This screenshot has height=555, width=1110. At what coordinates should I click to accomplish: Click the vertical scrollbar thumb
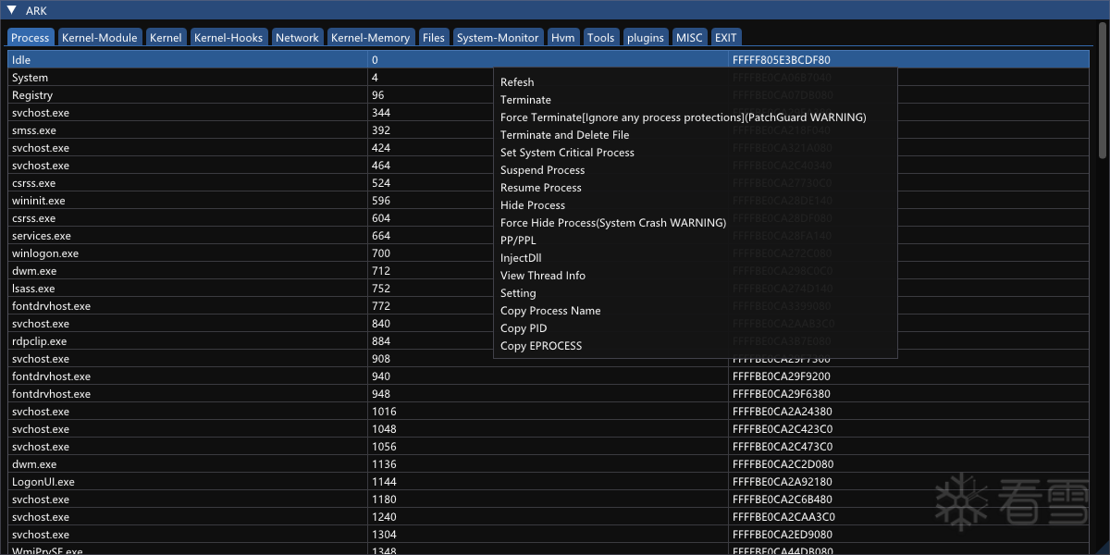coord(1102,92)
